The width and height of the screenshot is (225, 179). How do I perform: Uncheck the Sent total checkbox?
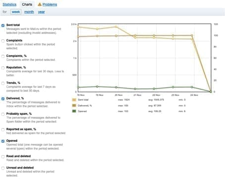[x=3, y=25]
